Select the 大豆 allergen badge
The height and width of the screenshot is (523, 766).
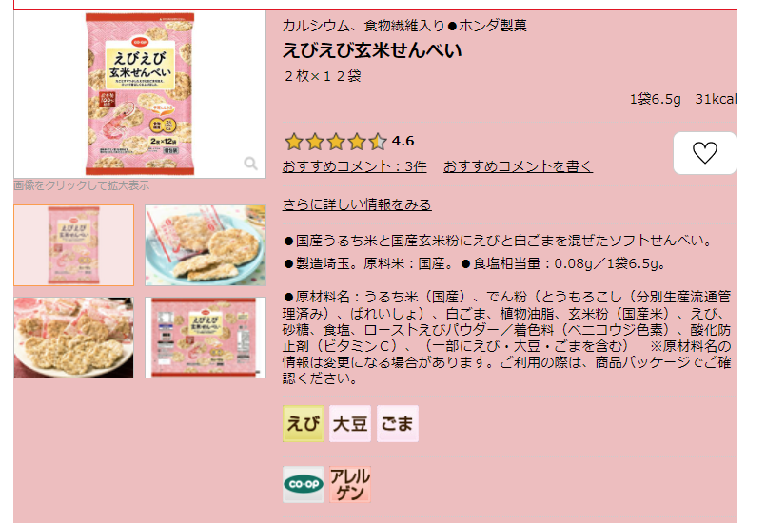pyautogui.click(x=350, y=423)
